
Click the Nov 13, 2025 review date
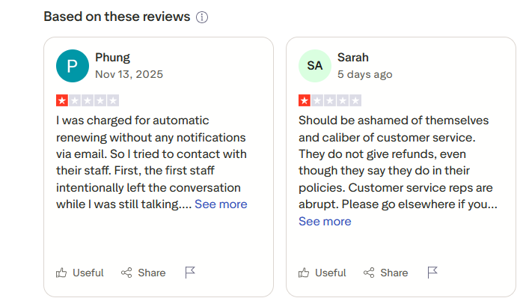(129, 75)
